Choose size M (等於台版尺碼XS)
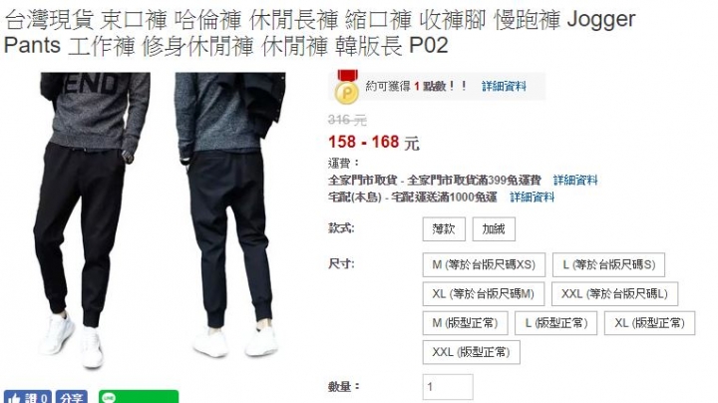Viewport: 718px width, 403px height. [x=484, y=264]
